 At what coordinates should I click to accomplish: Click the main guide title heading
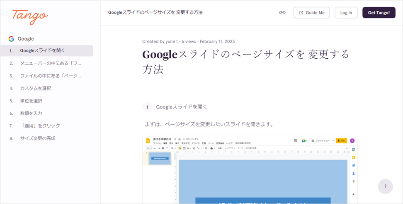tap(246, 62)
